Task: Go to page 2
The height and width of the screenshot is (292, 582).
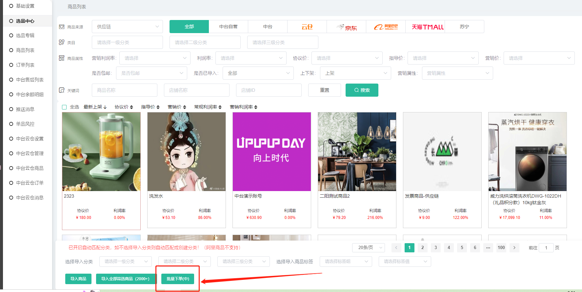Action: point(423,248)
